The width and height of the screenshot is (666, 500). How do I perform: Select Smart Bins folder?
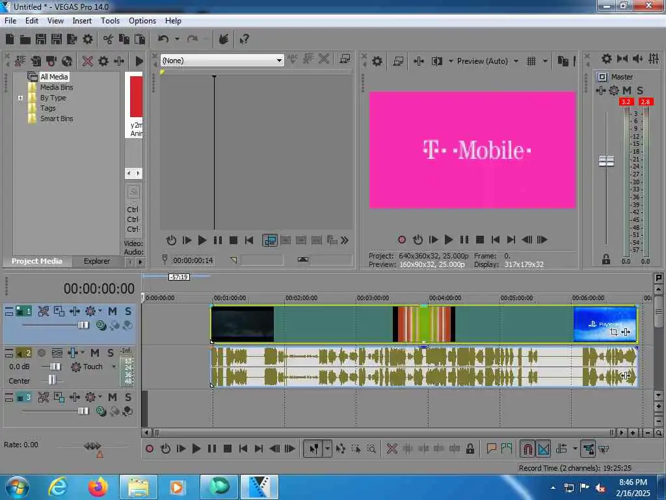[x=57, y=118]
